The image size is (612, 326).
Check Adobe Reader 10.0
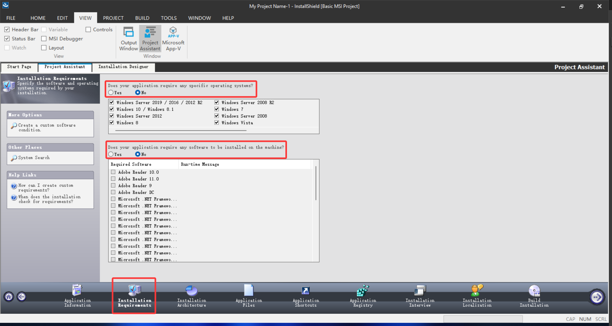point(113,172)
